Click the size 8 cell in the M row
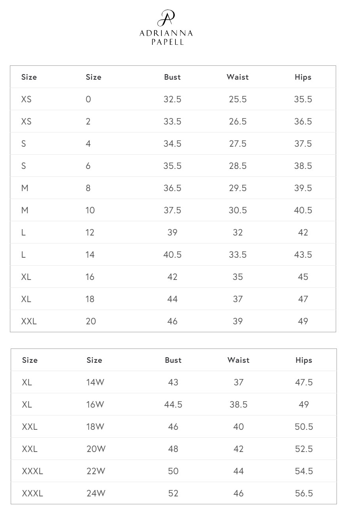This screenshot has width=348, height=517. click(88, 188)
